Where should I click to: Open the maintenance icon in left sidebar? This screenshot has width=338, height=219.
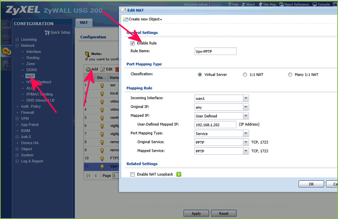click(6, 64)
